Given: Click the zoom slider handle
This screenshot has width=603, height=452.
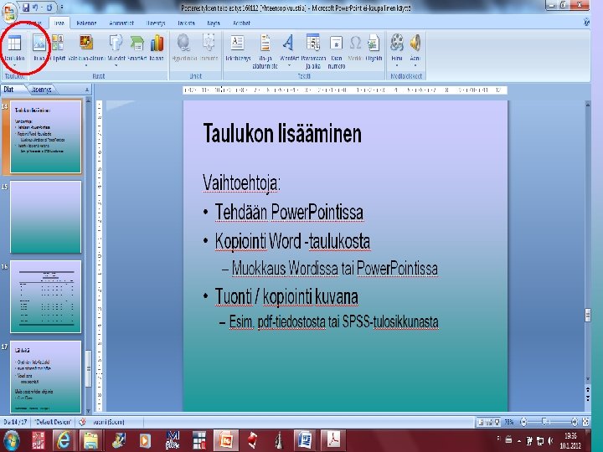Looking at the screenshot, I should pos(544,422).
